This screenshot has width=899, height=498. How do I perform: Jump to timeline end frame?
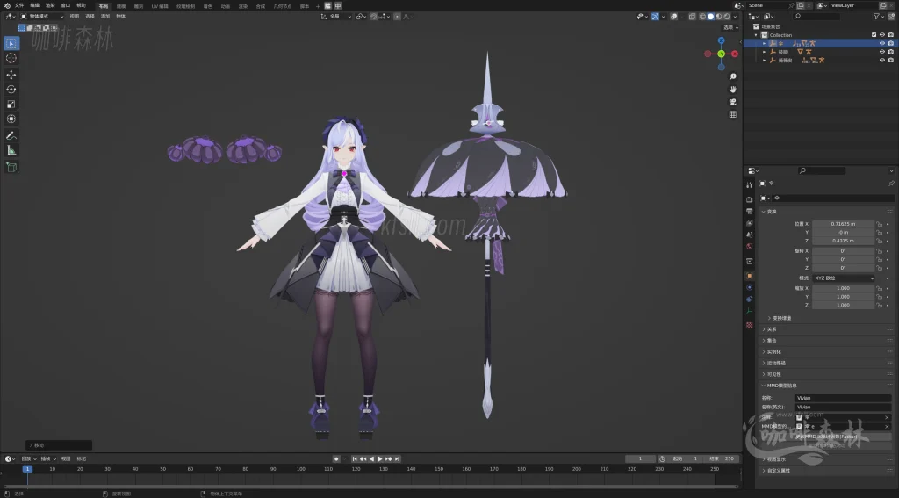point(398,459)
